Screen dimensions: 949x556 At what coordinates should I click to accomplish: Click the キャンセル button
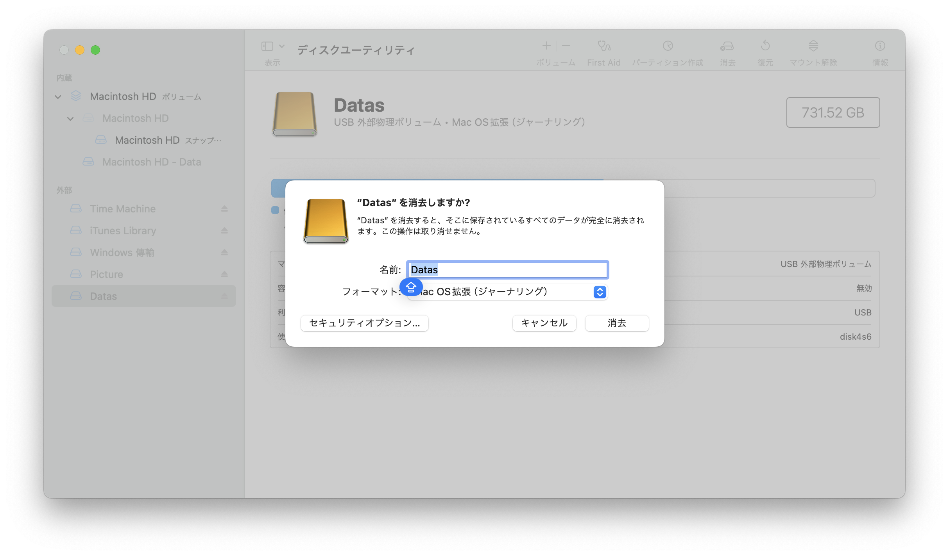coord(544,323)
